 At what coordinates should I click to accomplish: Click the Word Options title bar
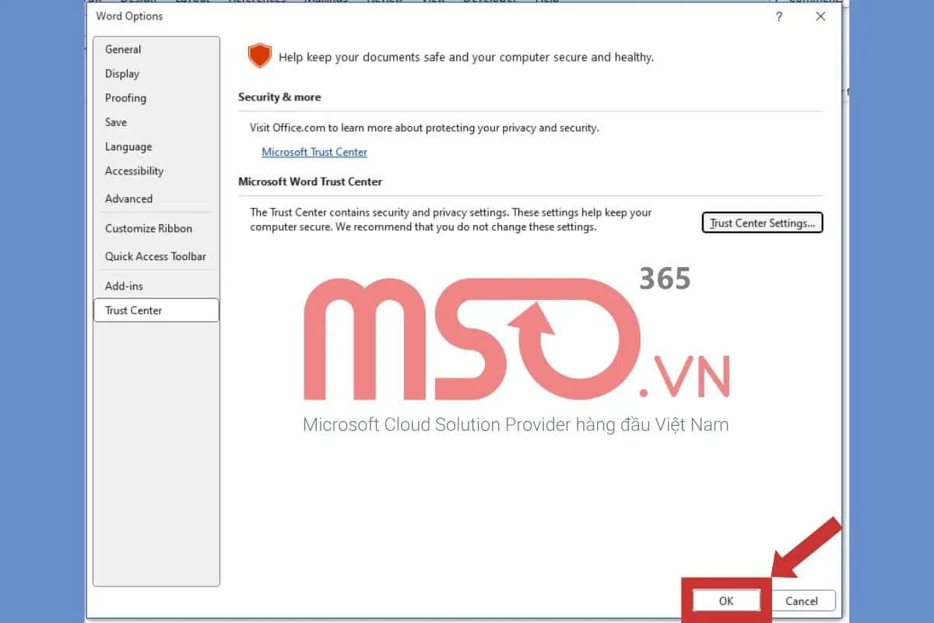[x=389, y=16]
